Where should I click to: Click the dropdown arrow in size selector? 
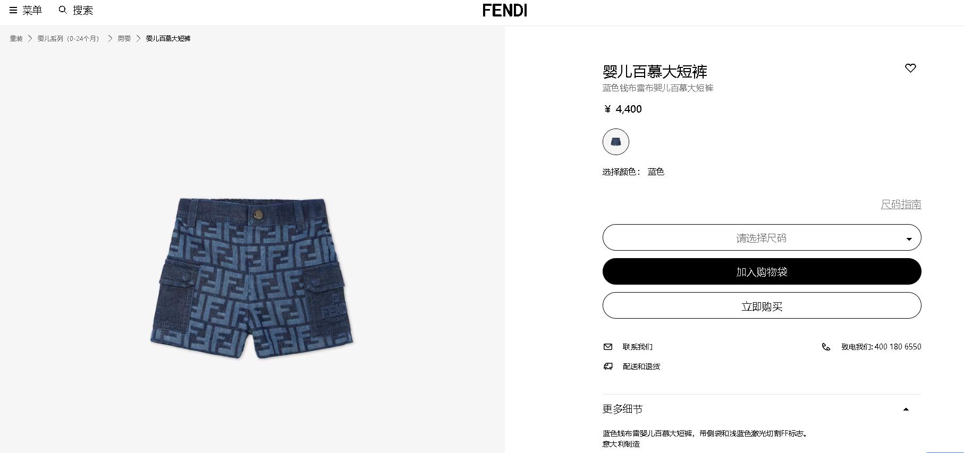909,239
